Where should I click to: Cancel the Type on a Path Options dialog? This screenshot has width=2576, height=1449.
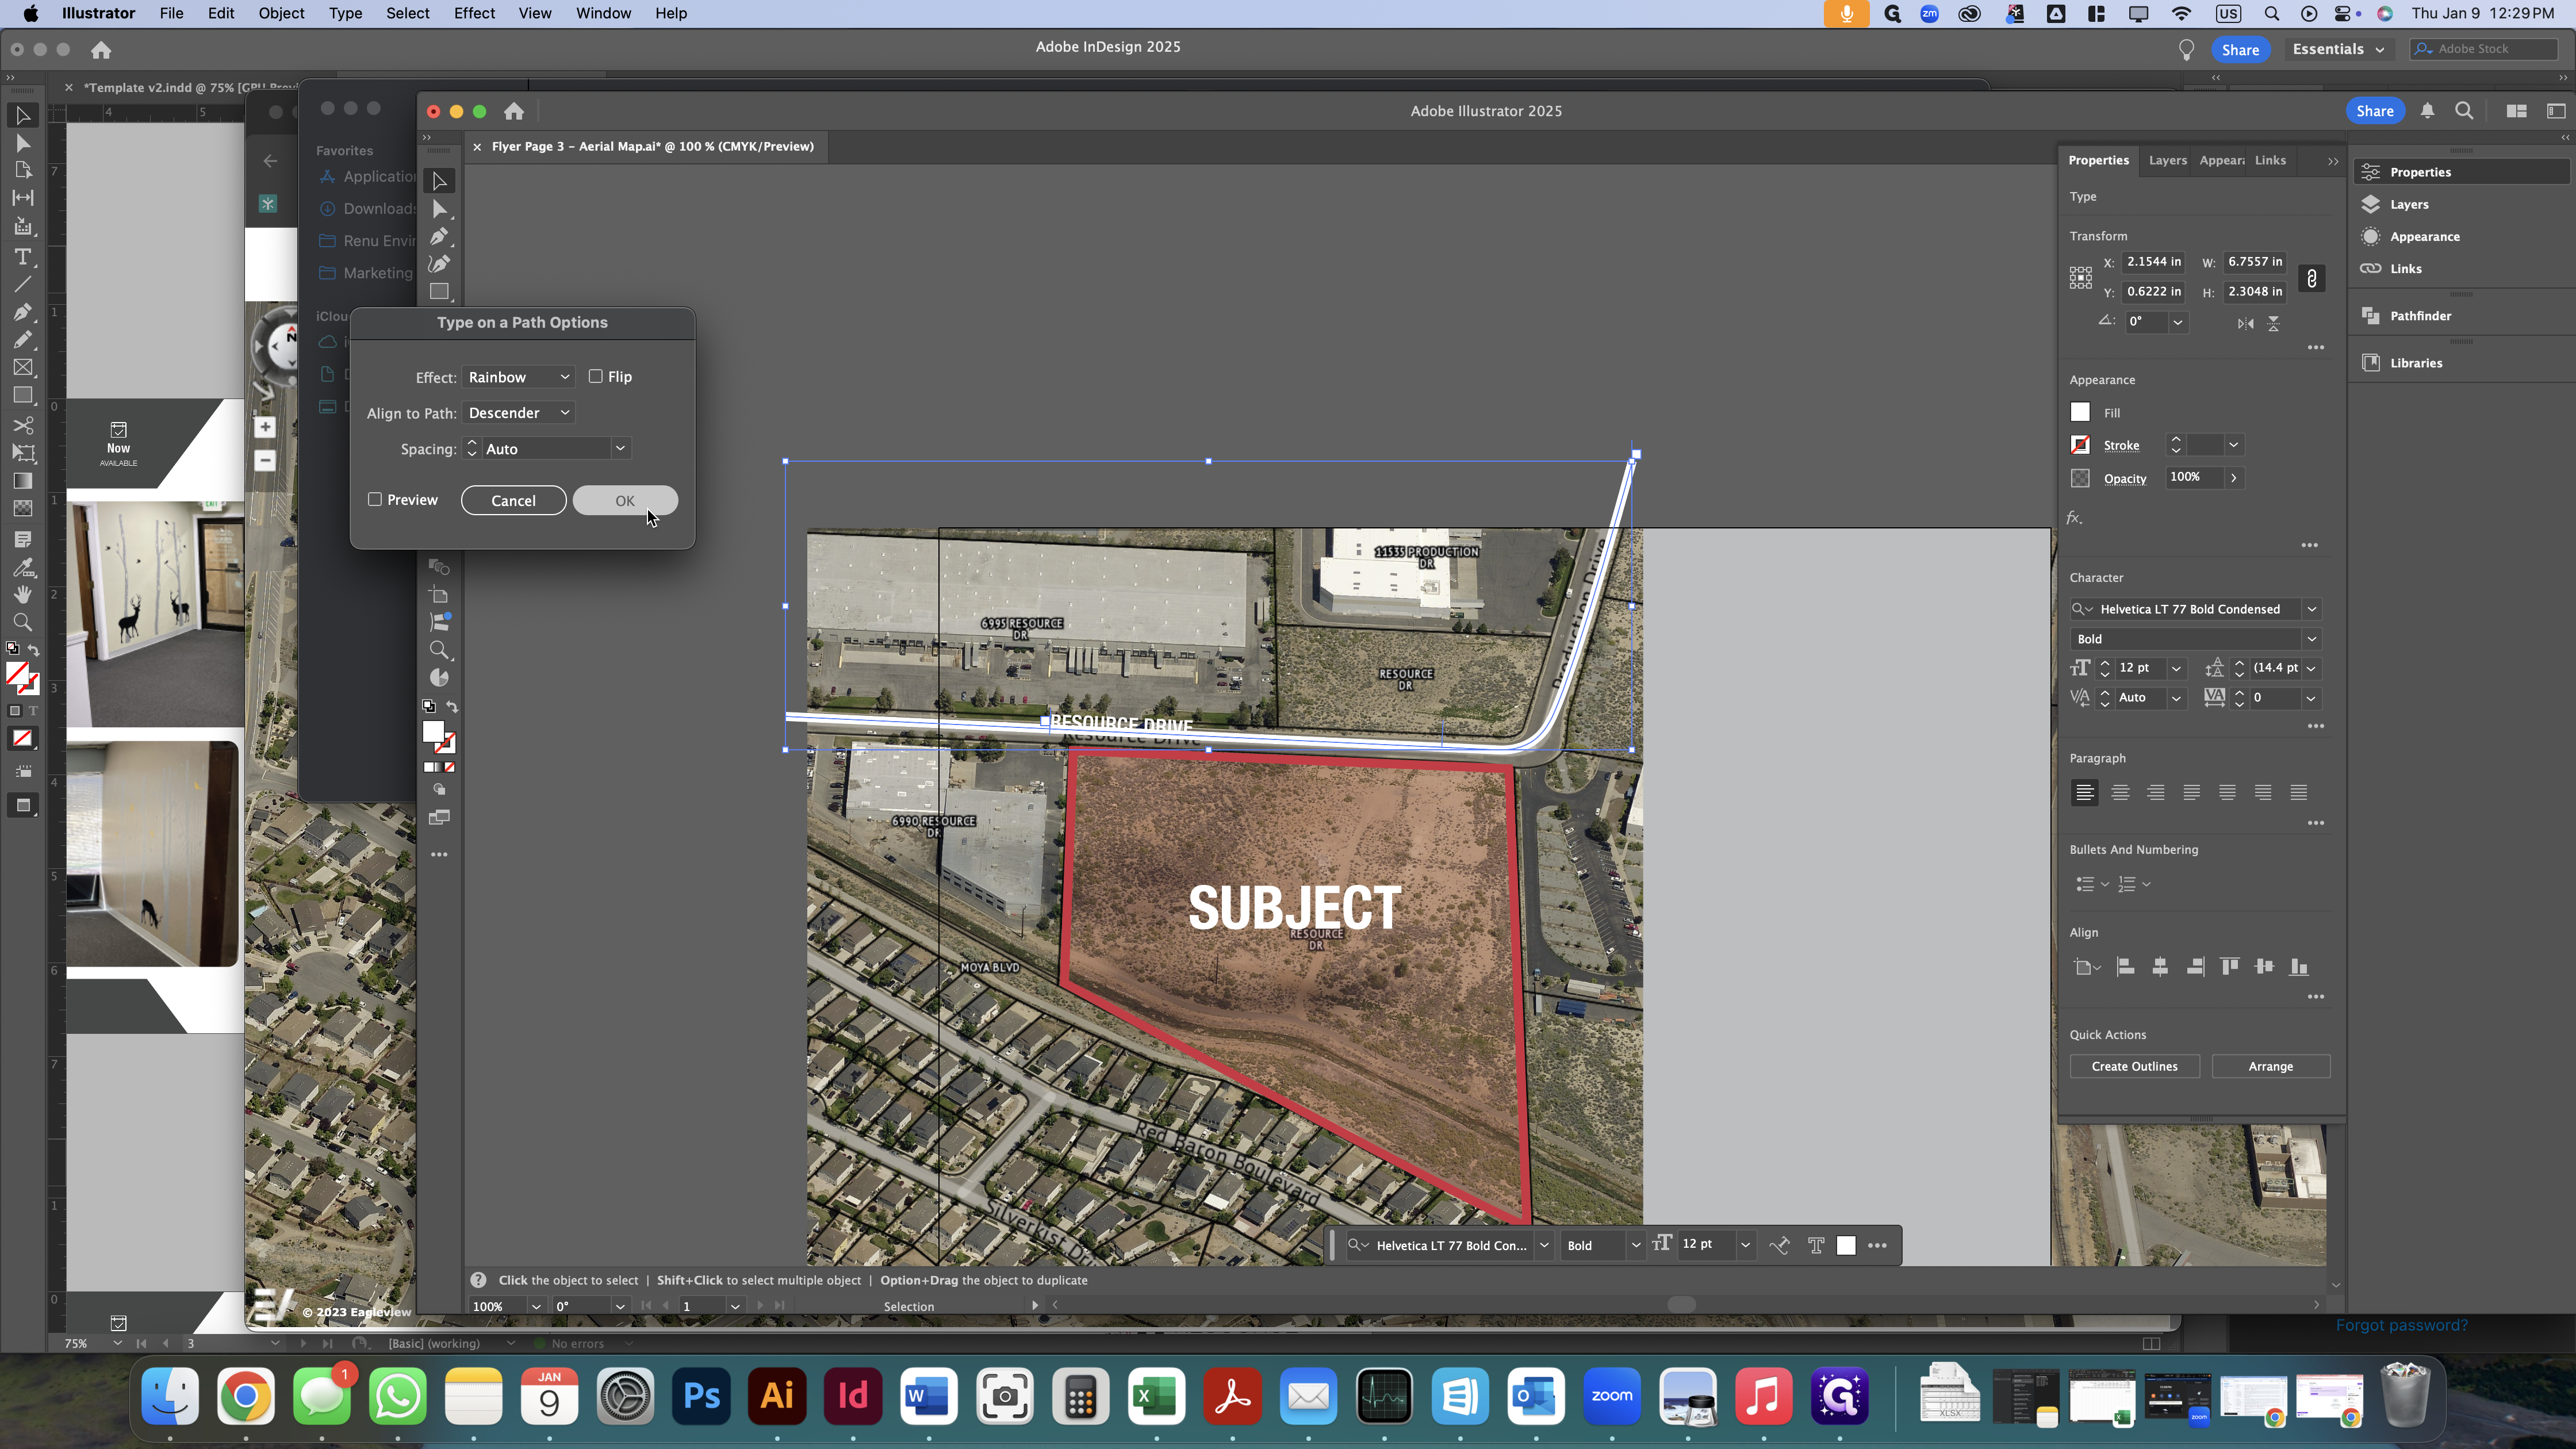click(x=513, y=500)
